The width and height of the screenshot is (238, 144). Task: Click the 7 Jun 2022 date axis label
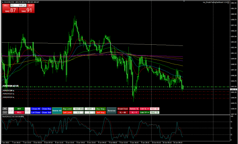point(5,142)
